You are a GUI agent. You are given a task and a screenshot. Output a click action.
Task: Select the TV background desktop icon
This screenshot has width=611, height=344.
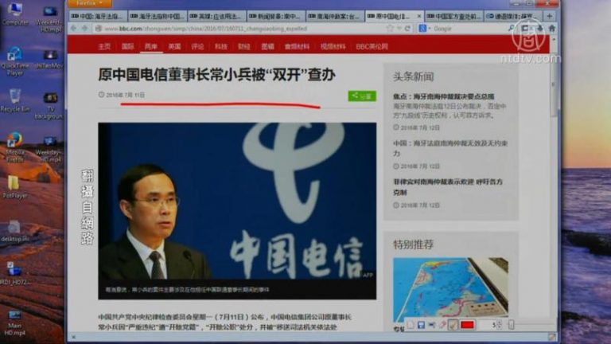[x=49, y=105]
